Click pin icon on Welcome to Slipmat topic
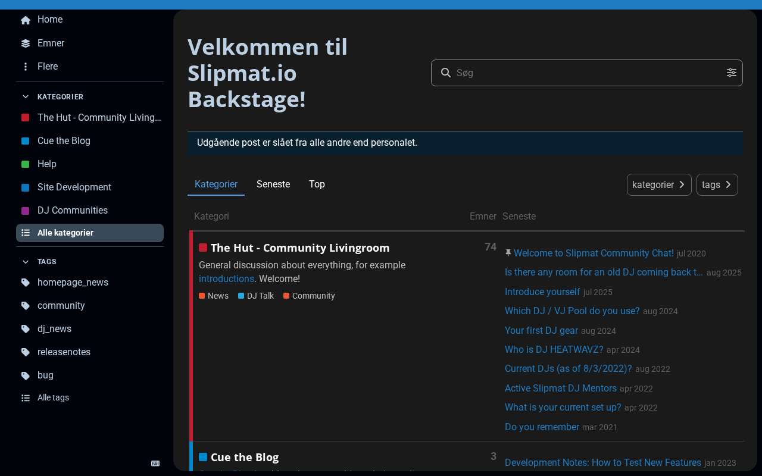Image resolution: width=762 pixels, height=476 pixels. pos(508,253)
